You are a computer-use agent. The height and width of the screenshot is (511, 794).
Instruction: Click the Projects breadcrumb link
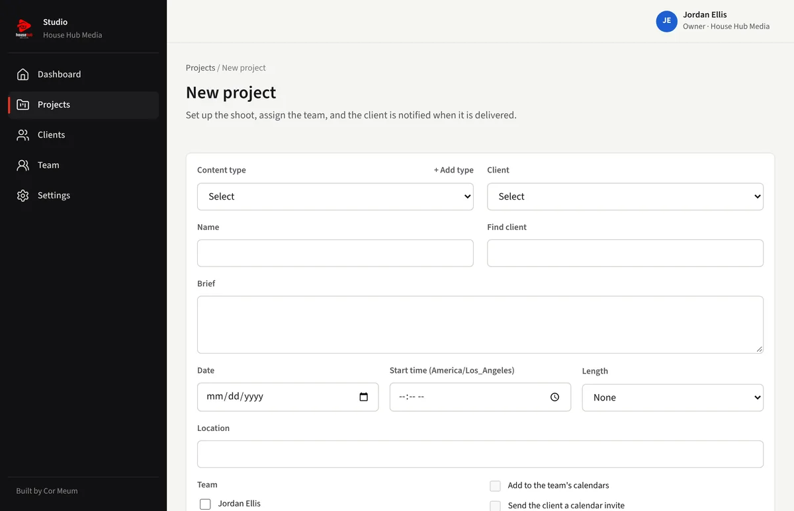coord(200,67)
